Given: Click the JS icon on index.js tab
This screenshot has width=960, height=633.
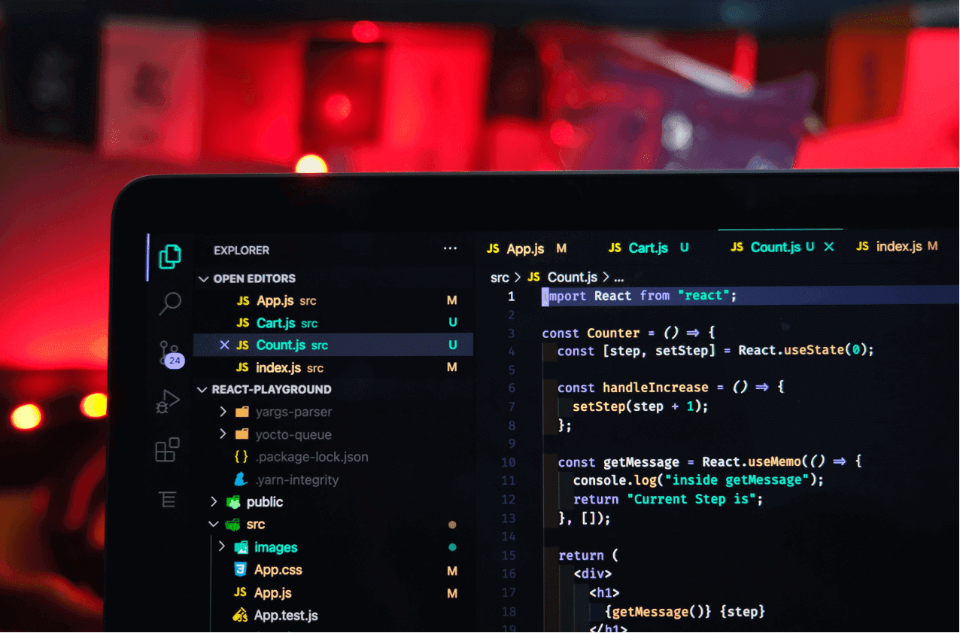Looking at the screenshot, I should [x=863, y=246].
